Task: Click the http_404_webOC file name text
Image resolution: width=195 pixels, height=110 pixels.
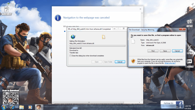Action: point(152,40)
